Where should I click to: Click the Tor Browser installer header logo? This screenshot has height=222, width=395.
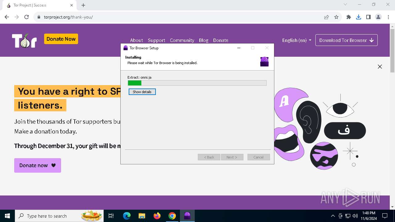pyautogui.click(x=264, y=62)
